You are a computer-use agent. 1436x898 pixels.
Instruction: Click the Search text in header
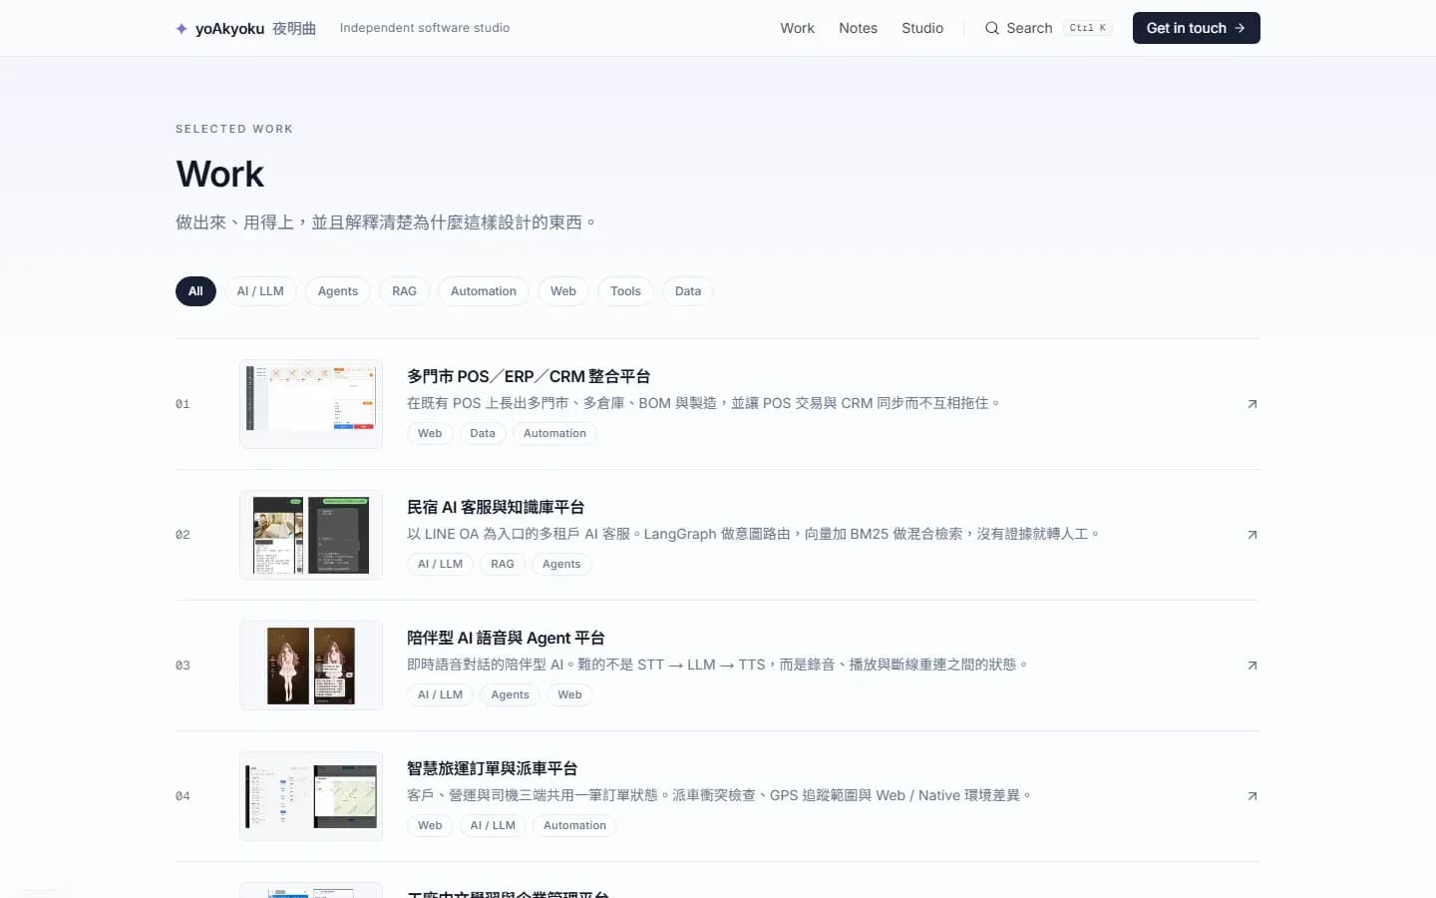[x=1029, y=28]
